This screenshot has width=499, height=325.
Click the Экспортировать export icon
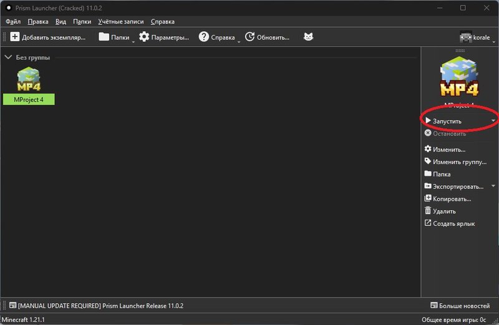click(428, 186)
